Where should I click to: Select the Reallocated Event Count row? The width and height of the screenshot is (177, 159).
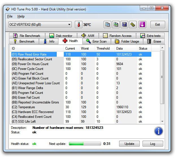(x=81, y=117)
